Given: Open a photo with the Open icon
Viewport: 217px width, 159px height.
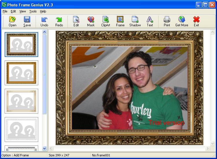Looking at the screenshot, I should click(12, 21).
